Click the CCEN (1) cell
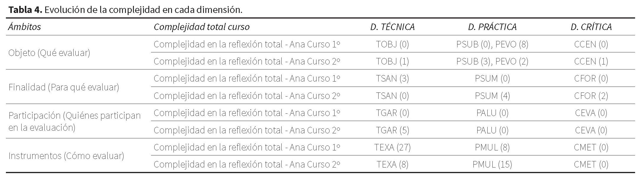The width and height of the screenshot is (641, 179). click(x=591, y=61)
